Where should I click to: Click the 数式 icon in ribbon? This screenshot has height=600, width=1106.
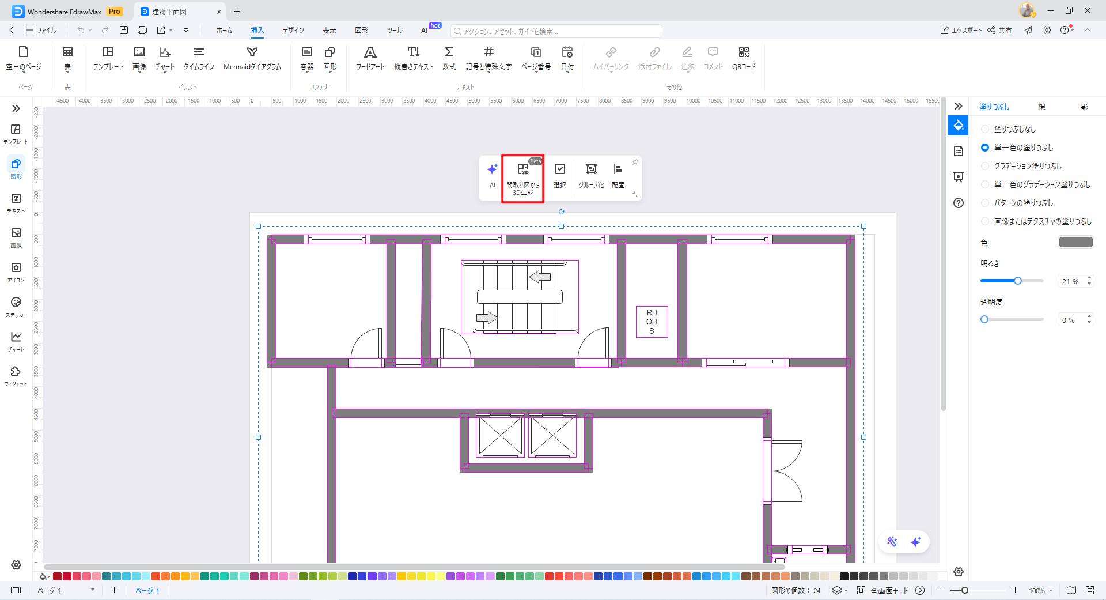point(449,59)
